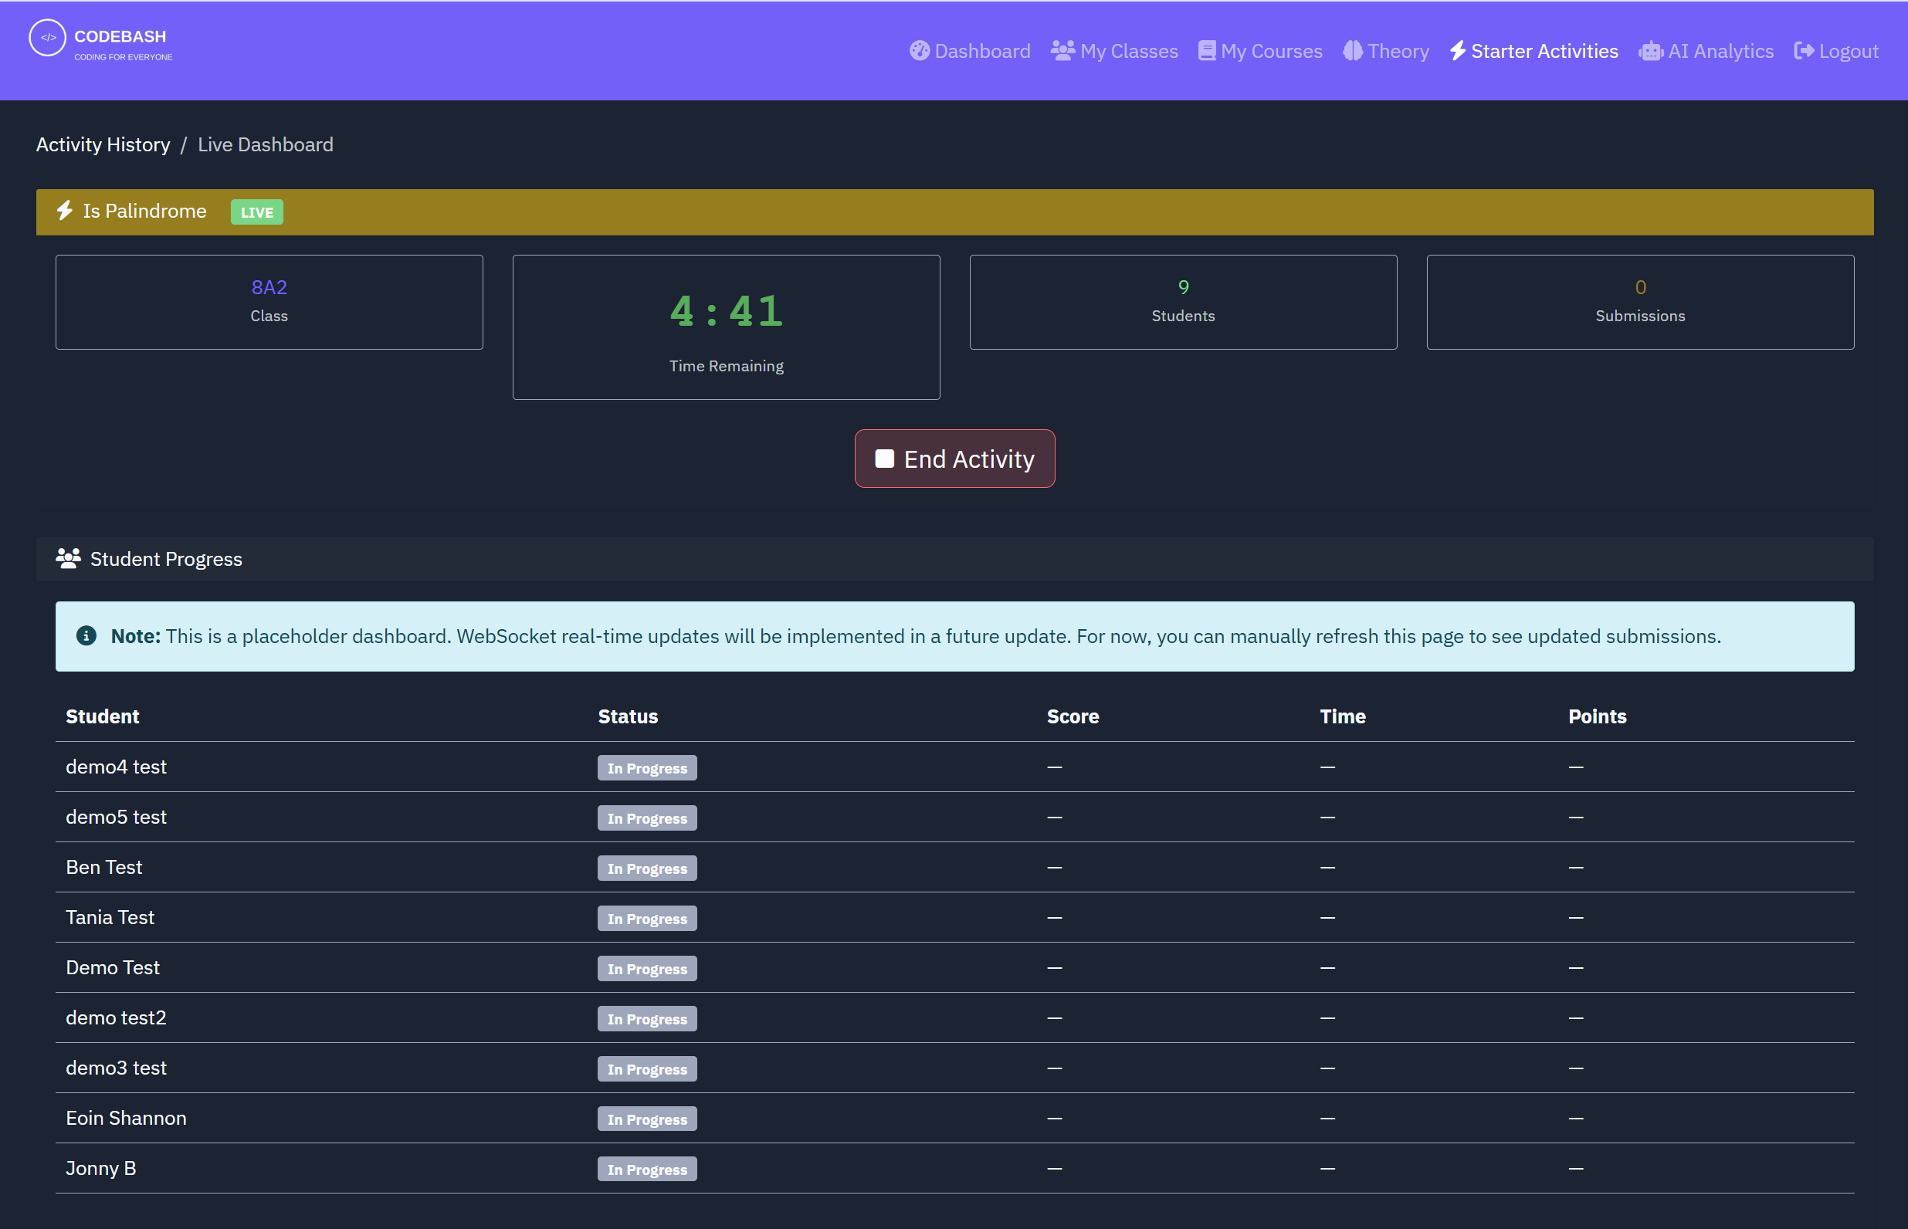Select the Eoin Shannon student row
Viewport: 1908px width, 1229px height.
[x=126, y=1118]
